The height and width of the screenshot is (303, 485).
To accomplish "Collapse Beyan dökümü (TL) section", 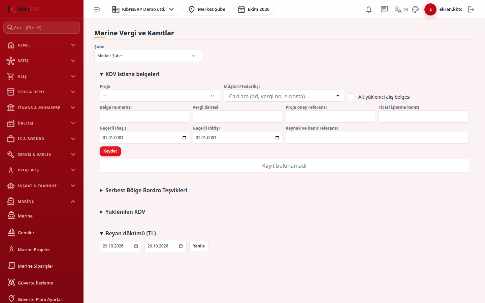I will tap(128, 233).
